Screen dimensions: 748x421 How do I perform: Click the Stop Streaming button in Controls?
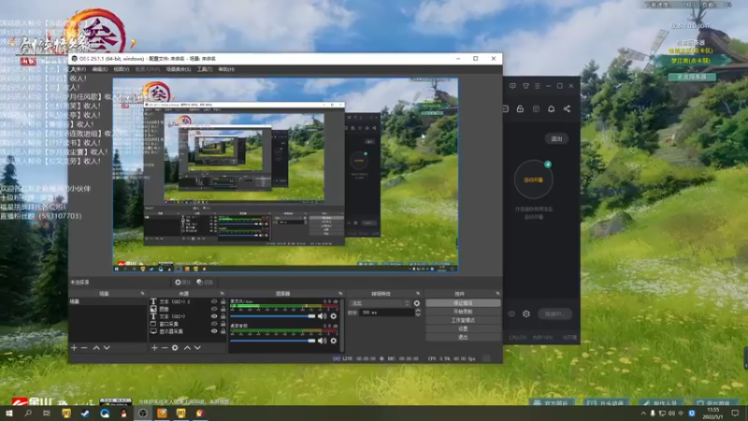click(463, 303)
